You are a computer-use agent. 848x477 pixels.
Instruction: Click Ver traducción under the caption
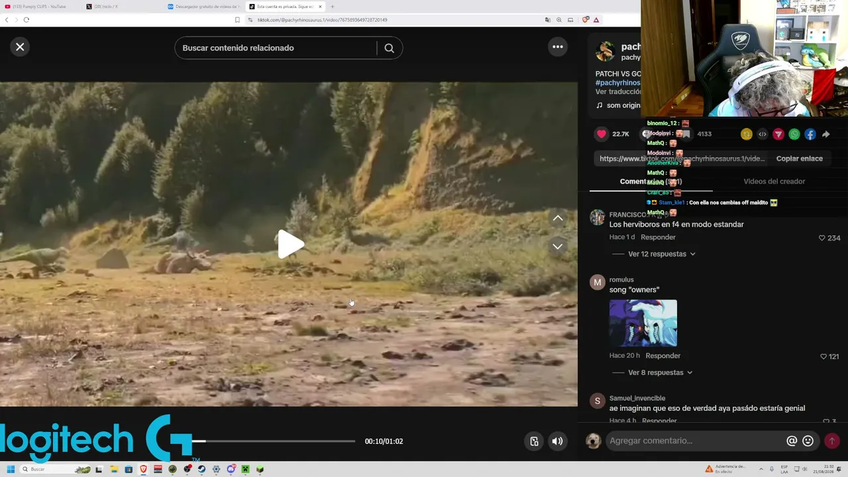(x=618, y=91)
